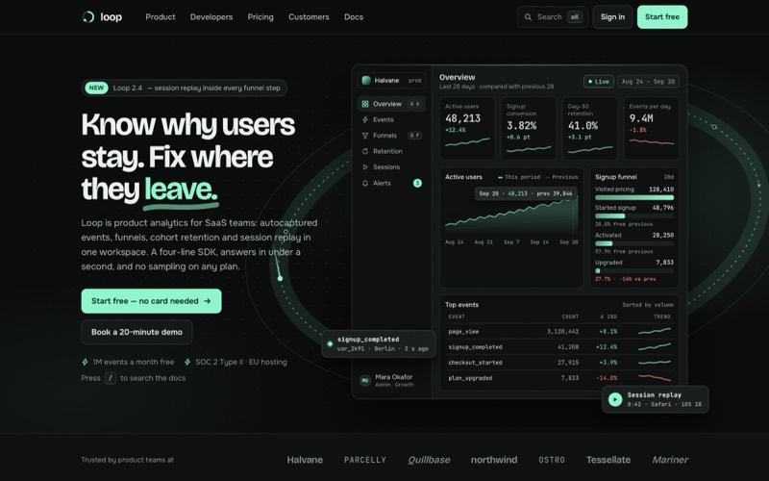Viewport: 769px width, 481px height.
Task: Open the Developers nav menu
Action: coord(211,17)
